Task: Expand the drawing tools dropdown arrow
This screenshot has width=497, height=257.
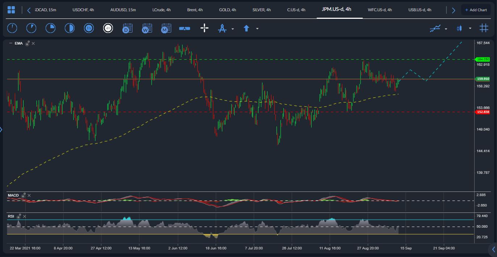Action: coord(233,29)
